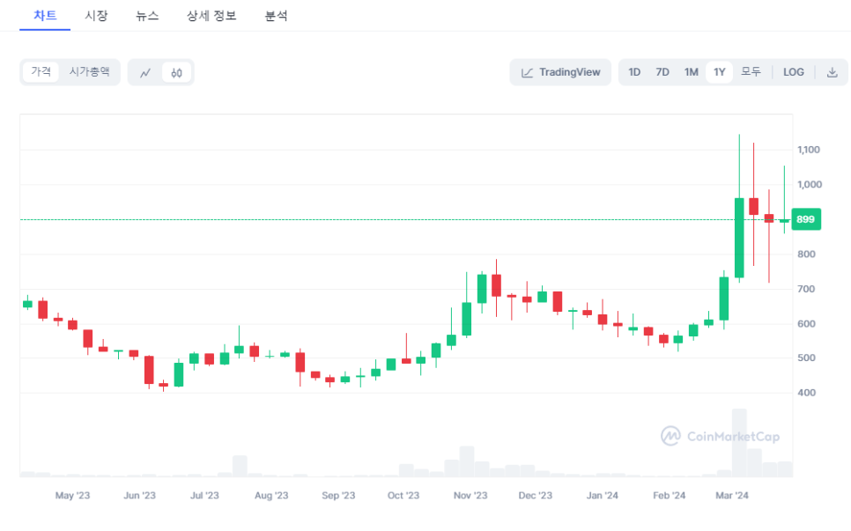Show all history with 모두
Viewport: 851px width, 531px height.
click(x=751, y=72)
